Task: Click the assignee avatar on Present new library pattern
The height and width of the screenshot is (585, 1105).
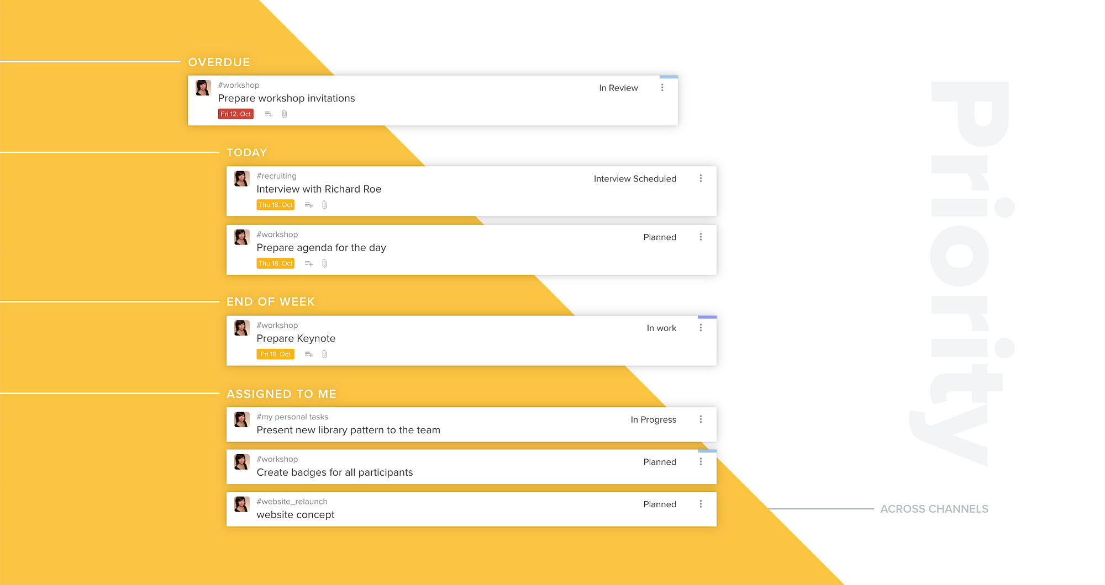Action: coord(242,419)
